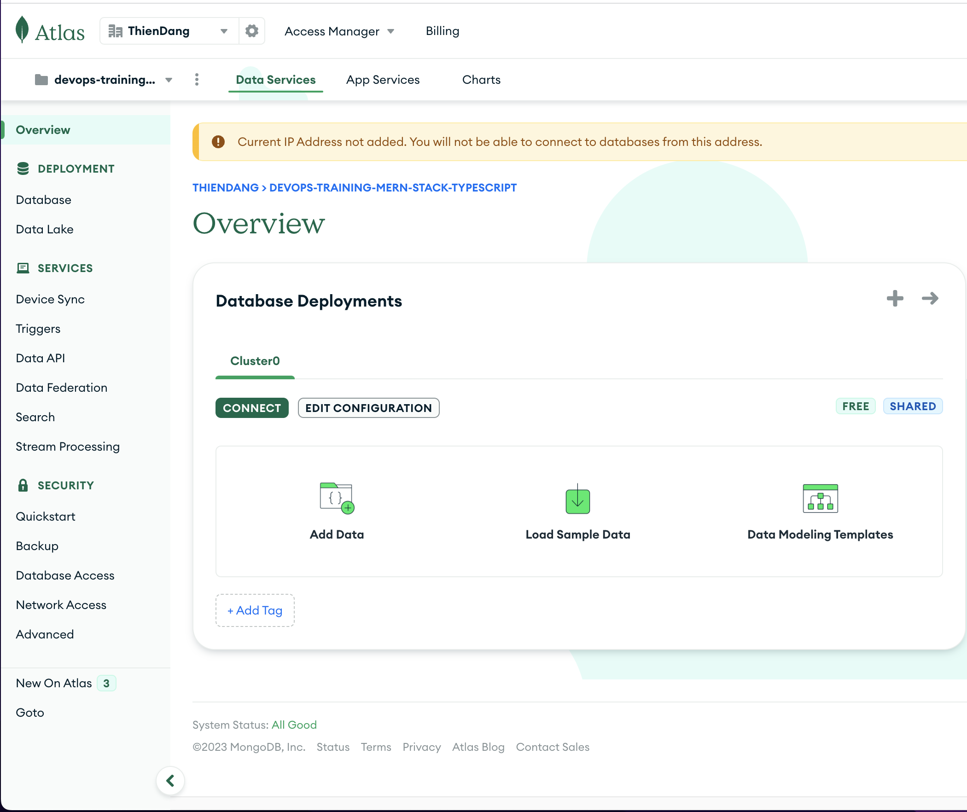Open organization settings gear icon
967x812 pixels.
tap(252, 31)
